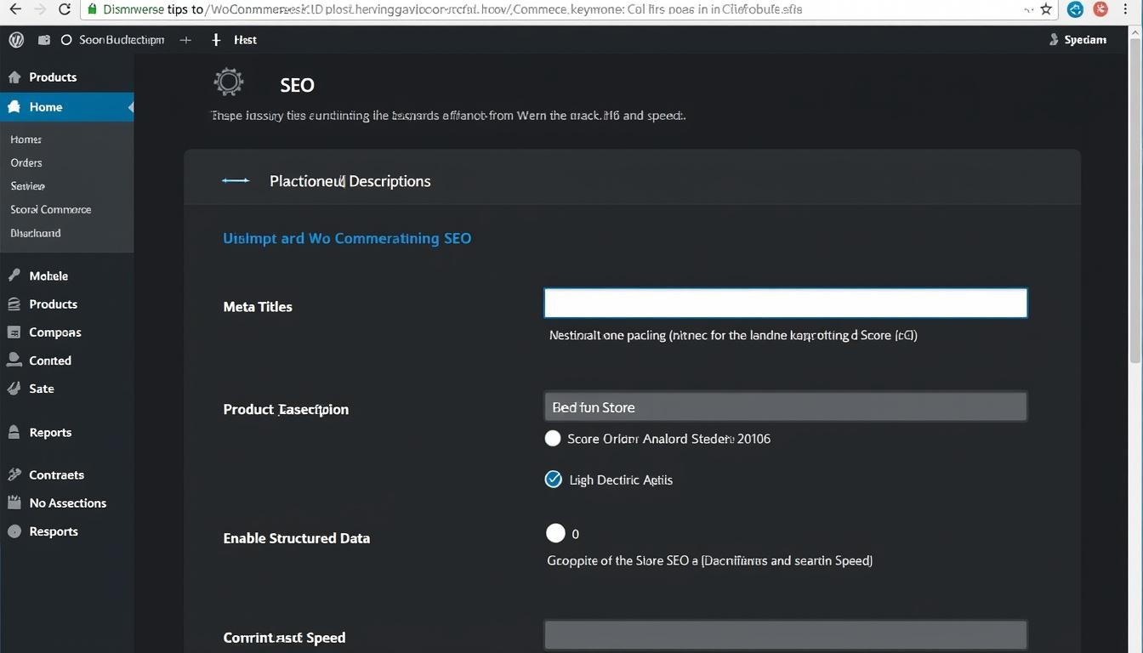Click the Meta Titles input field

tap(784, 304)
